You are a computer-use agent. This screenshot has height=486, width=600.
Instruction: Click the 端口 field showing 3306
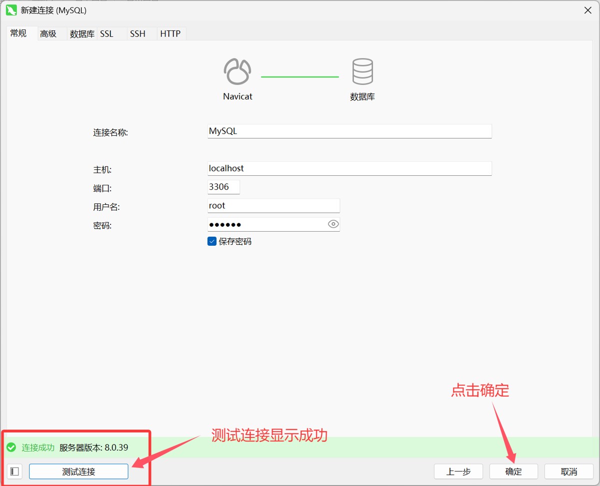click(223, 187)
